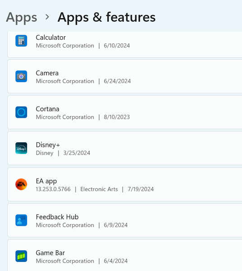Click the Calculator app icon
Screen dimensions: 242x271
[x=21, y=41]
